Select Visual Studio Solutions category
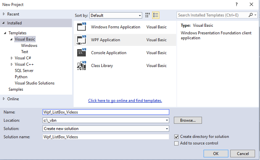The height and width of the screenshot is (160, 260). [35, 83]
